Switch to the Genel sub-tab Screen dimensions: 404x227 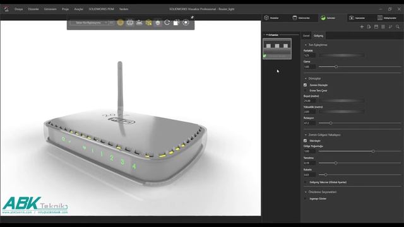click(x=306, y=36)
